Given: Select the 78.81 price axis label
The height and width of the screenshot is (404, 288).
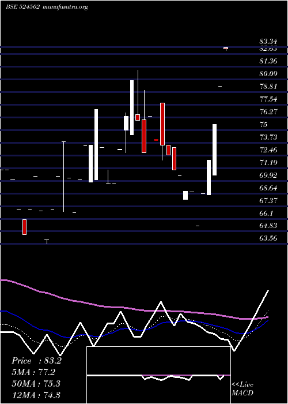Looking at the screenshot, I should pos(268,87).
